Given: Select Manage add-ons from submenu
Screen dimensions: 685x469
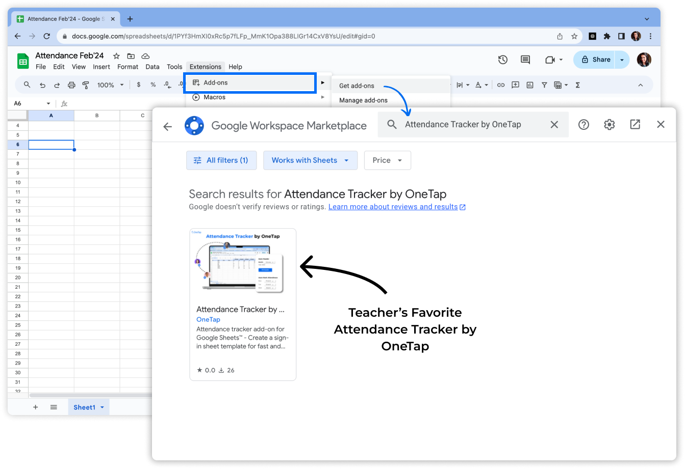Looking at the screenshot, I should (363, 100).
